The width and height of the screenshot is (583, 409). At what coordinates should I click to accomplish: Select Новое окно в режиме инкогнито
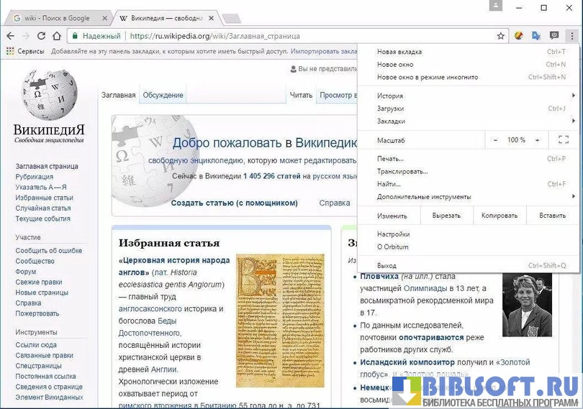click(x=428, y=78)
